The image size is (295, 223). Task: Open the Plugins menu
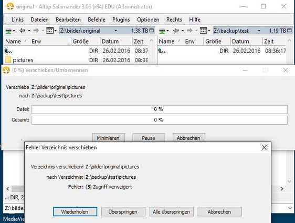(x=121, y=19)
